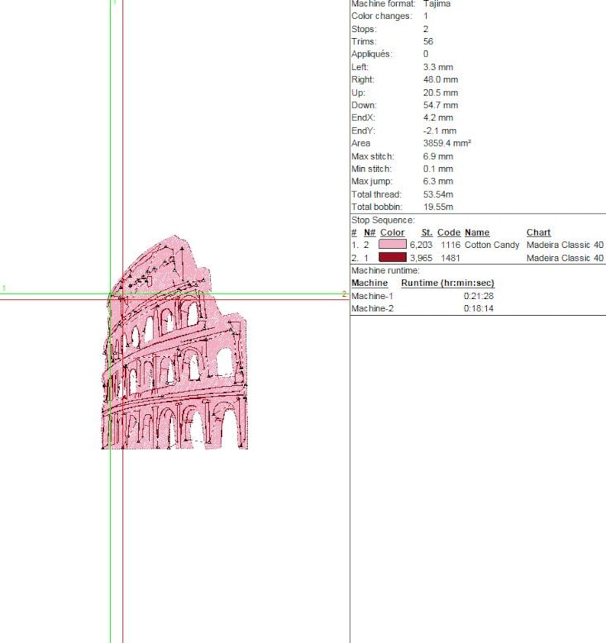This screenshot has height=643, width=606.
Task: Click the 'St.' column header
Action: 427,233
